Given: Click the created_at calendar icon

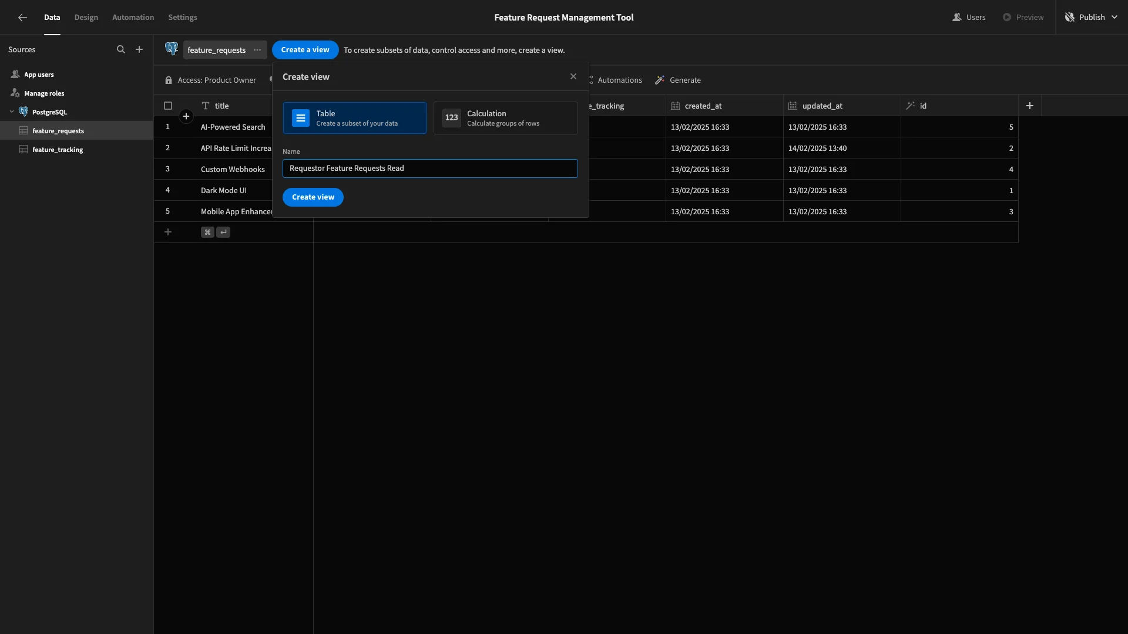Looking at the screenshot, I should [675, 106].
